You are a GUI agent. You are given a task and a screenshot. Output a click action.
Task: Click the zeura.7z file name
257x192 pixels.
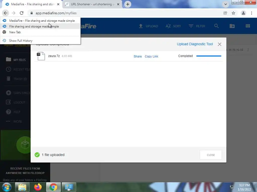[54, 56]
